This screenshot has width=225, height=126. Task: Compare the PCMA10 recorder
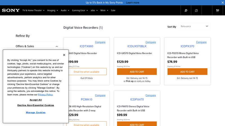[100, 95]
